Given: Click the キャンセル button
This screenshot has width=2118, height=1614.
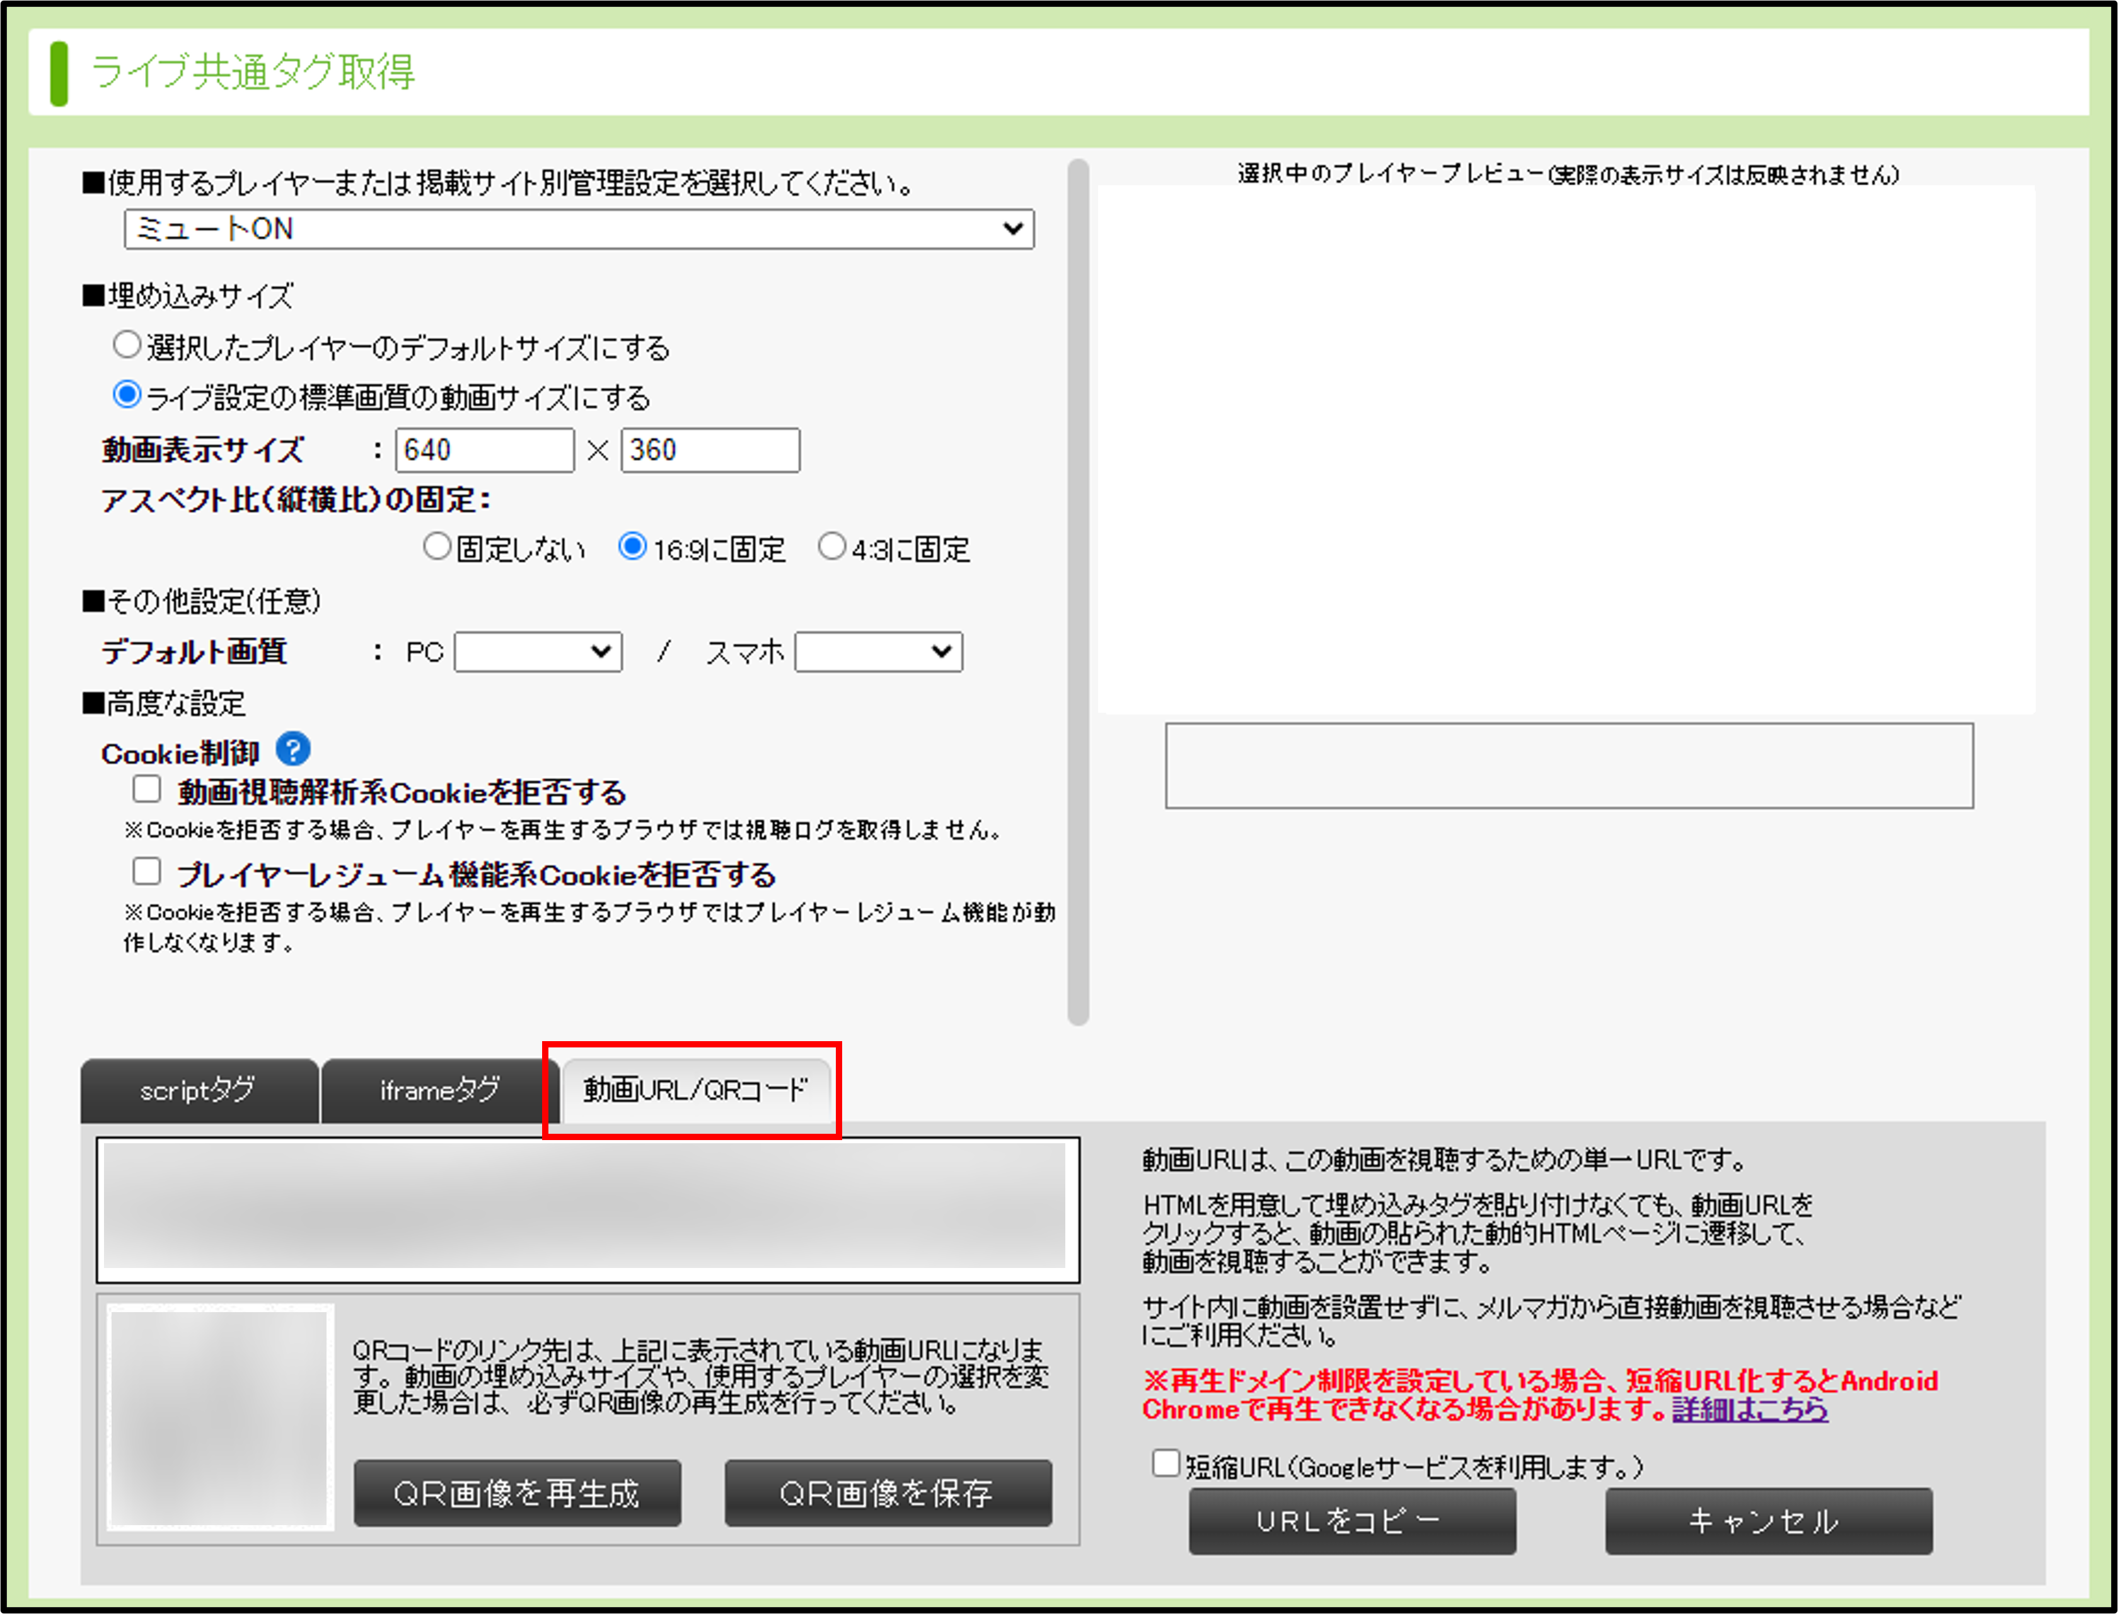Looking at the screenshot, I should (x=1768, y=1521).
